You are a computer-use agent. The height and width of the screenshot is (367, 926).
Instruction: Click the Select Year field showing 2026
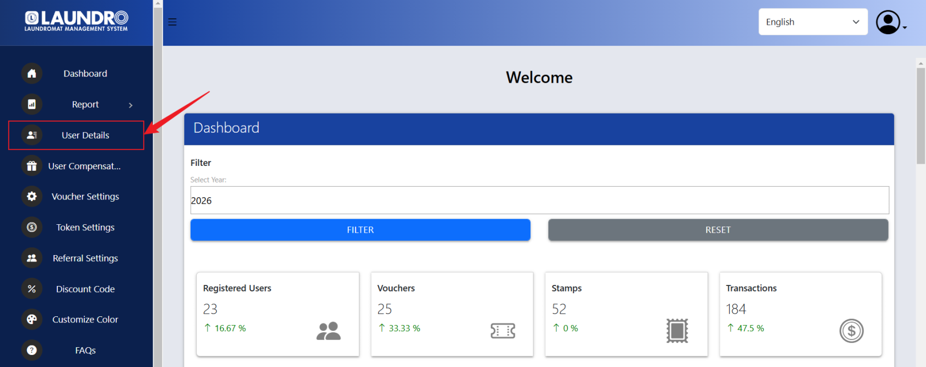point(540,200)
